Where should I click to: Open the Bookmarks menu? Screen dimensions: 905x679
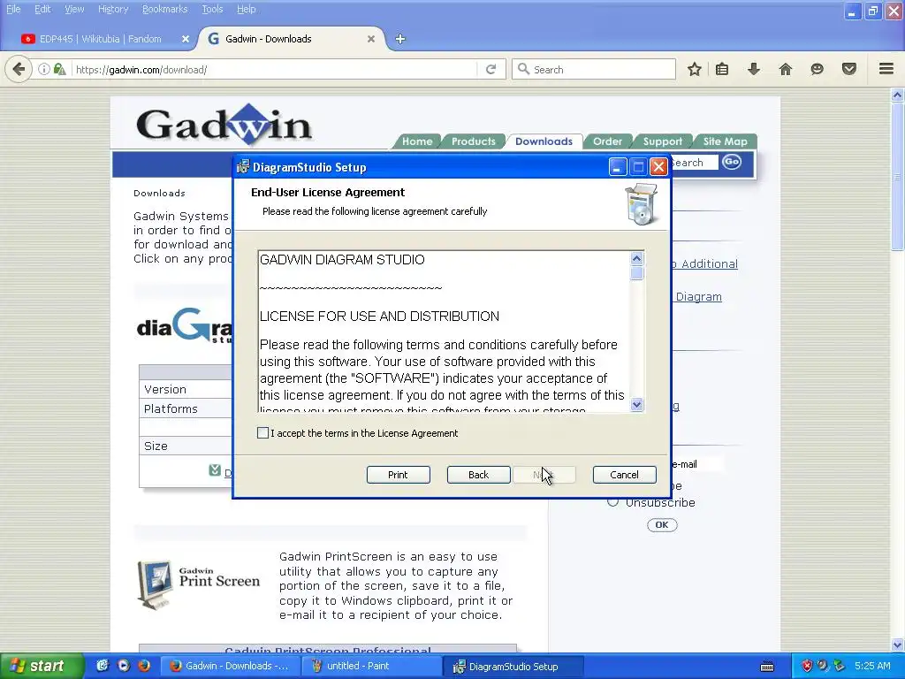[x=164, y=9]
